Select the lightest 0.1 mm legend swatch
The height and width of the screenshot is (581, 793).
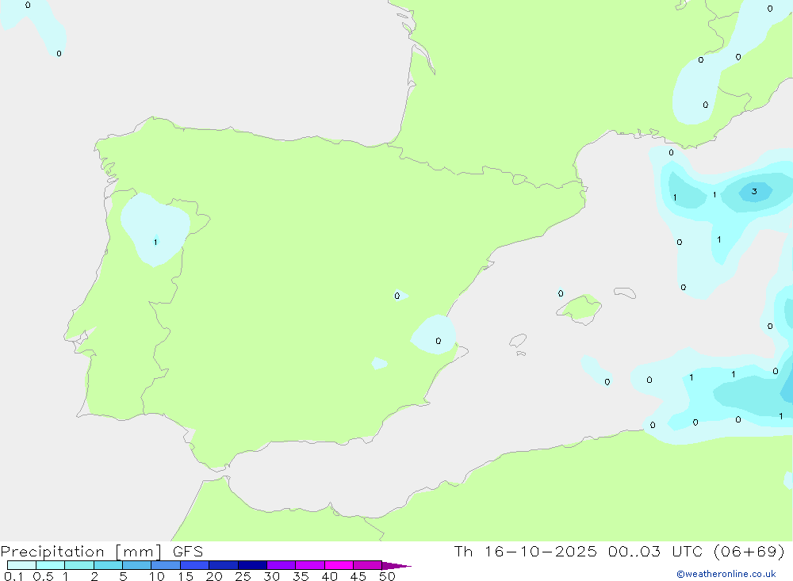pyautogui.click(x=21, y=565)
